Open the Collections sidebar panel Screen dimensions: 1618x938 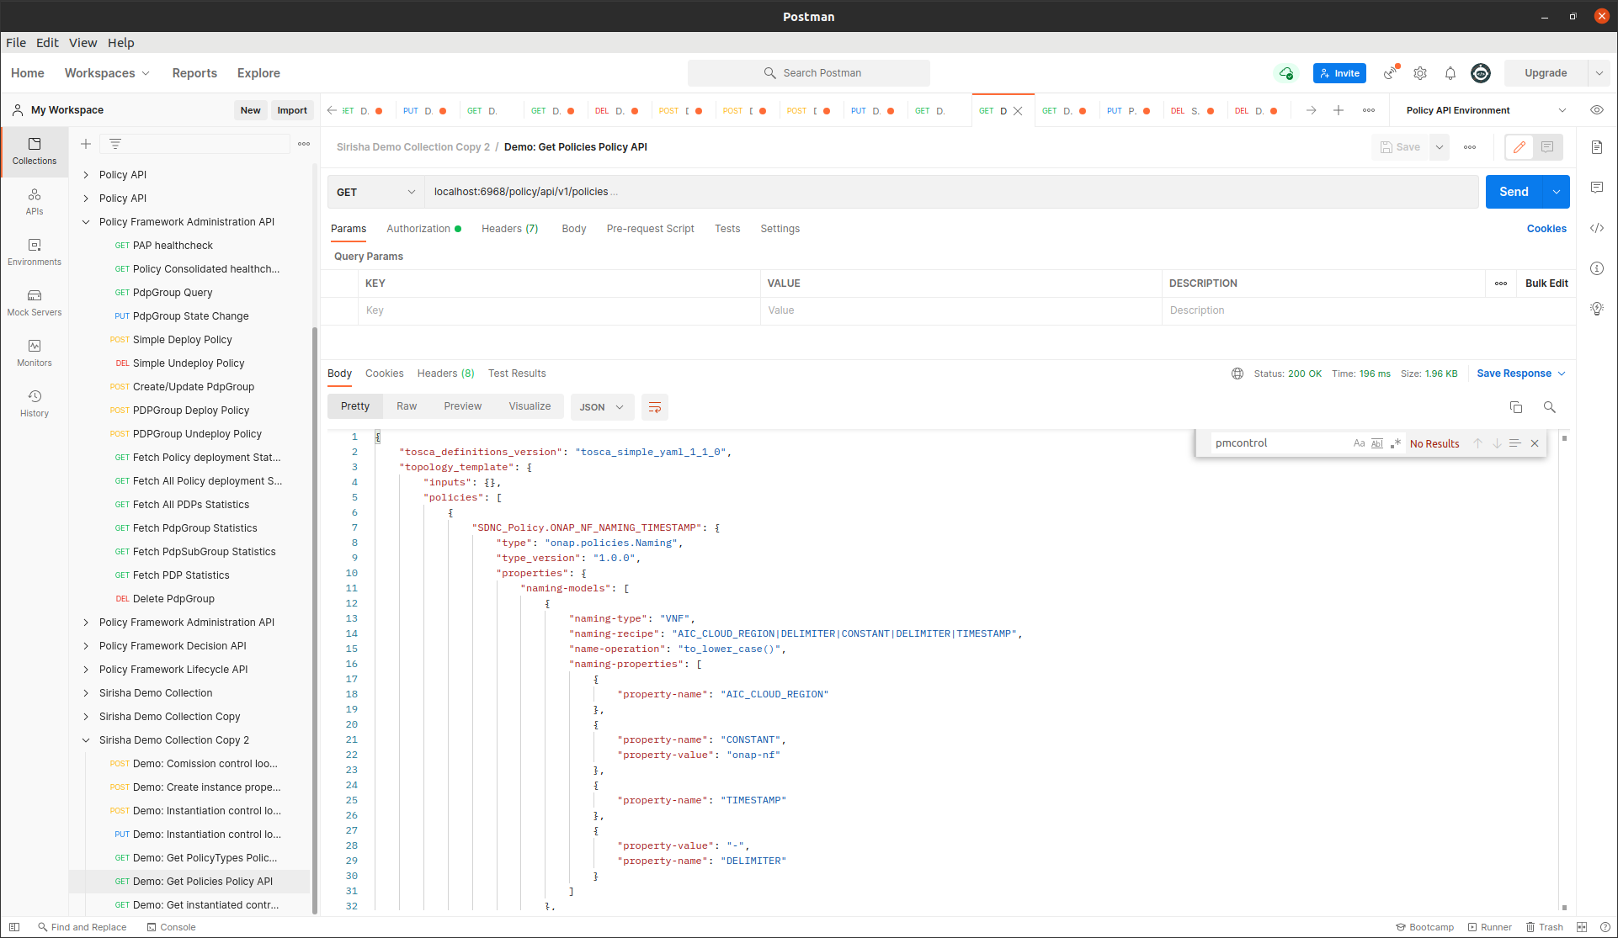pos(35,151)
